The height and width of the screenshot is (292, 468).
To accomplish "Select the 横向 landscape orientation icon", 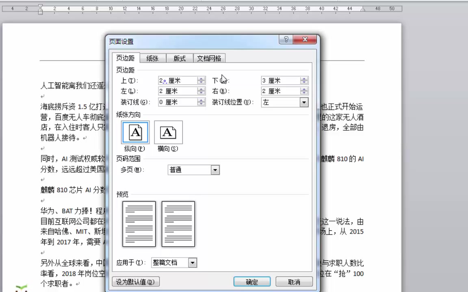I will point(168,132).
